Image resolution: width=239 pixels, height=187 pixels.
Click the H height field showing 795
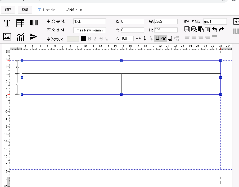click(x=166, y=30)
